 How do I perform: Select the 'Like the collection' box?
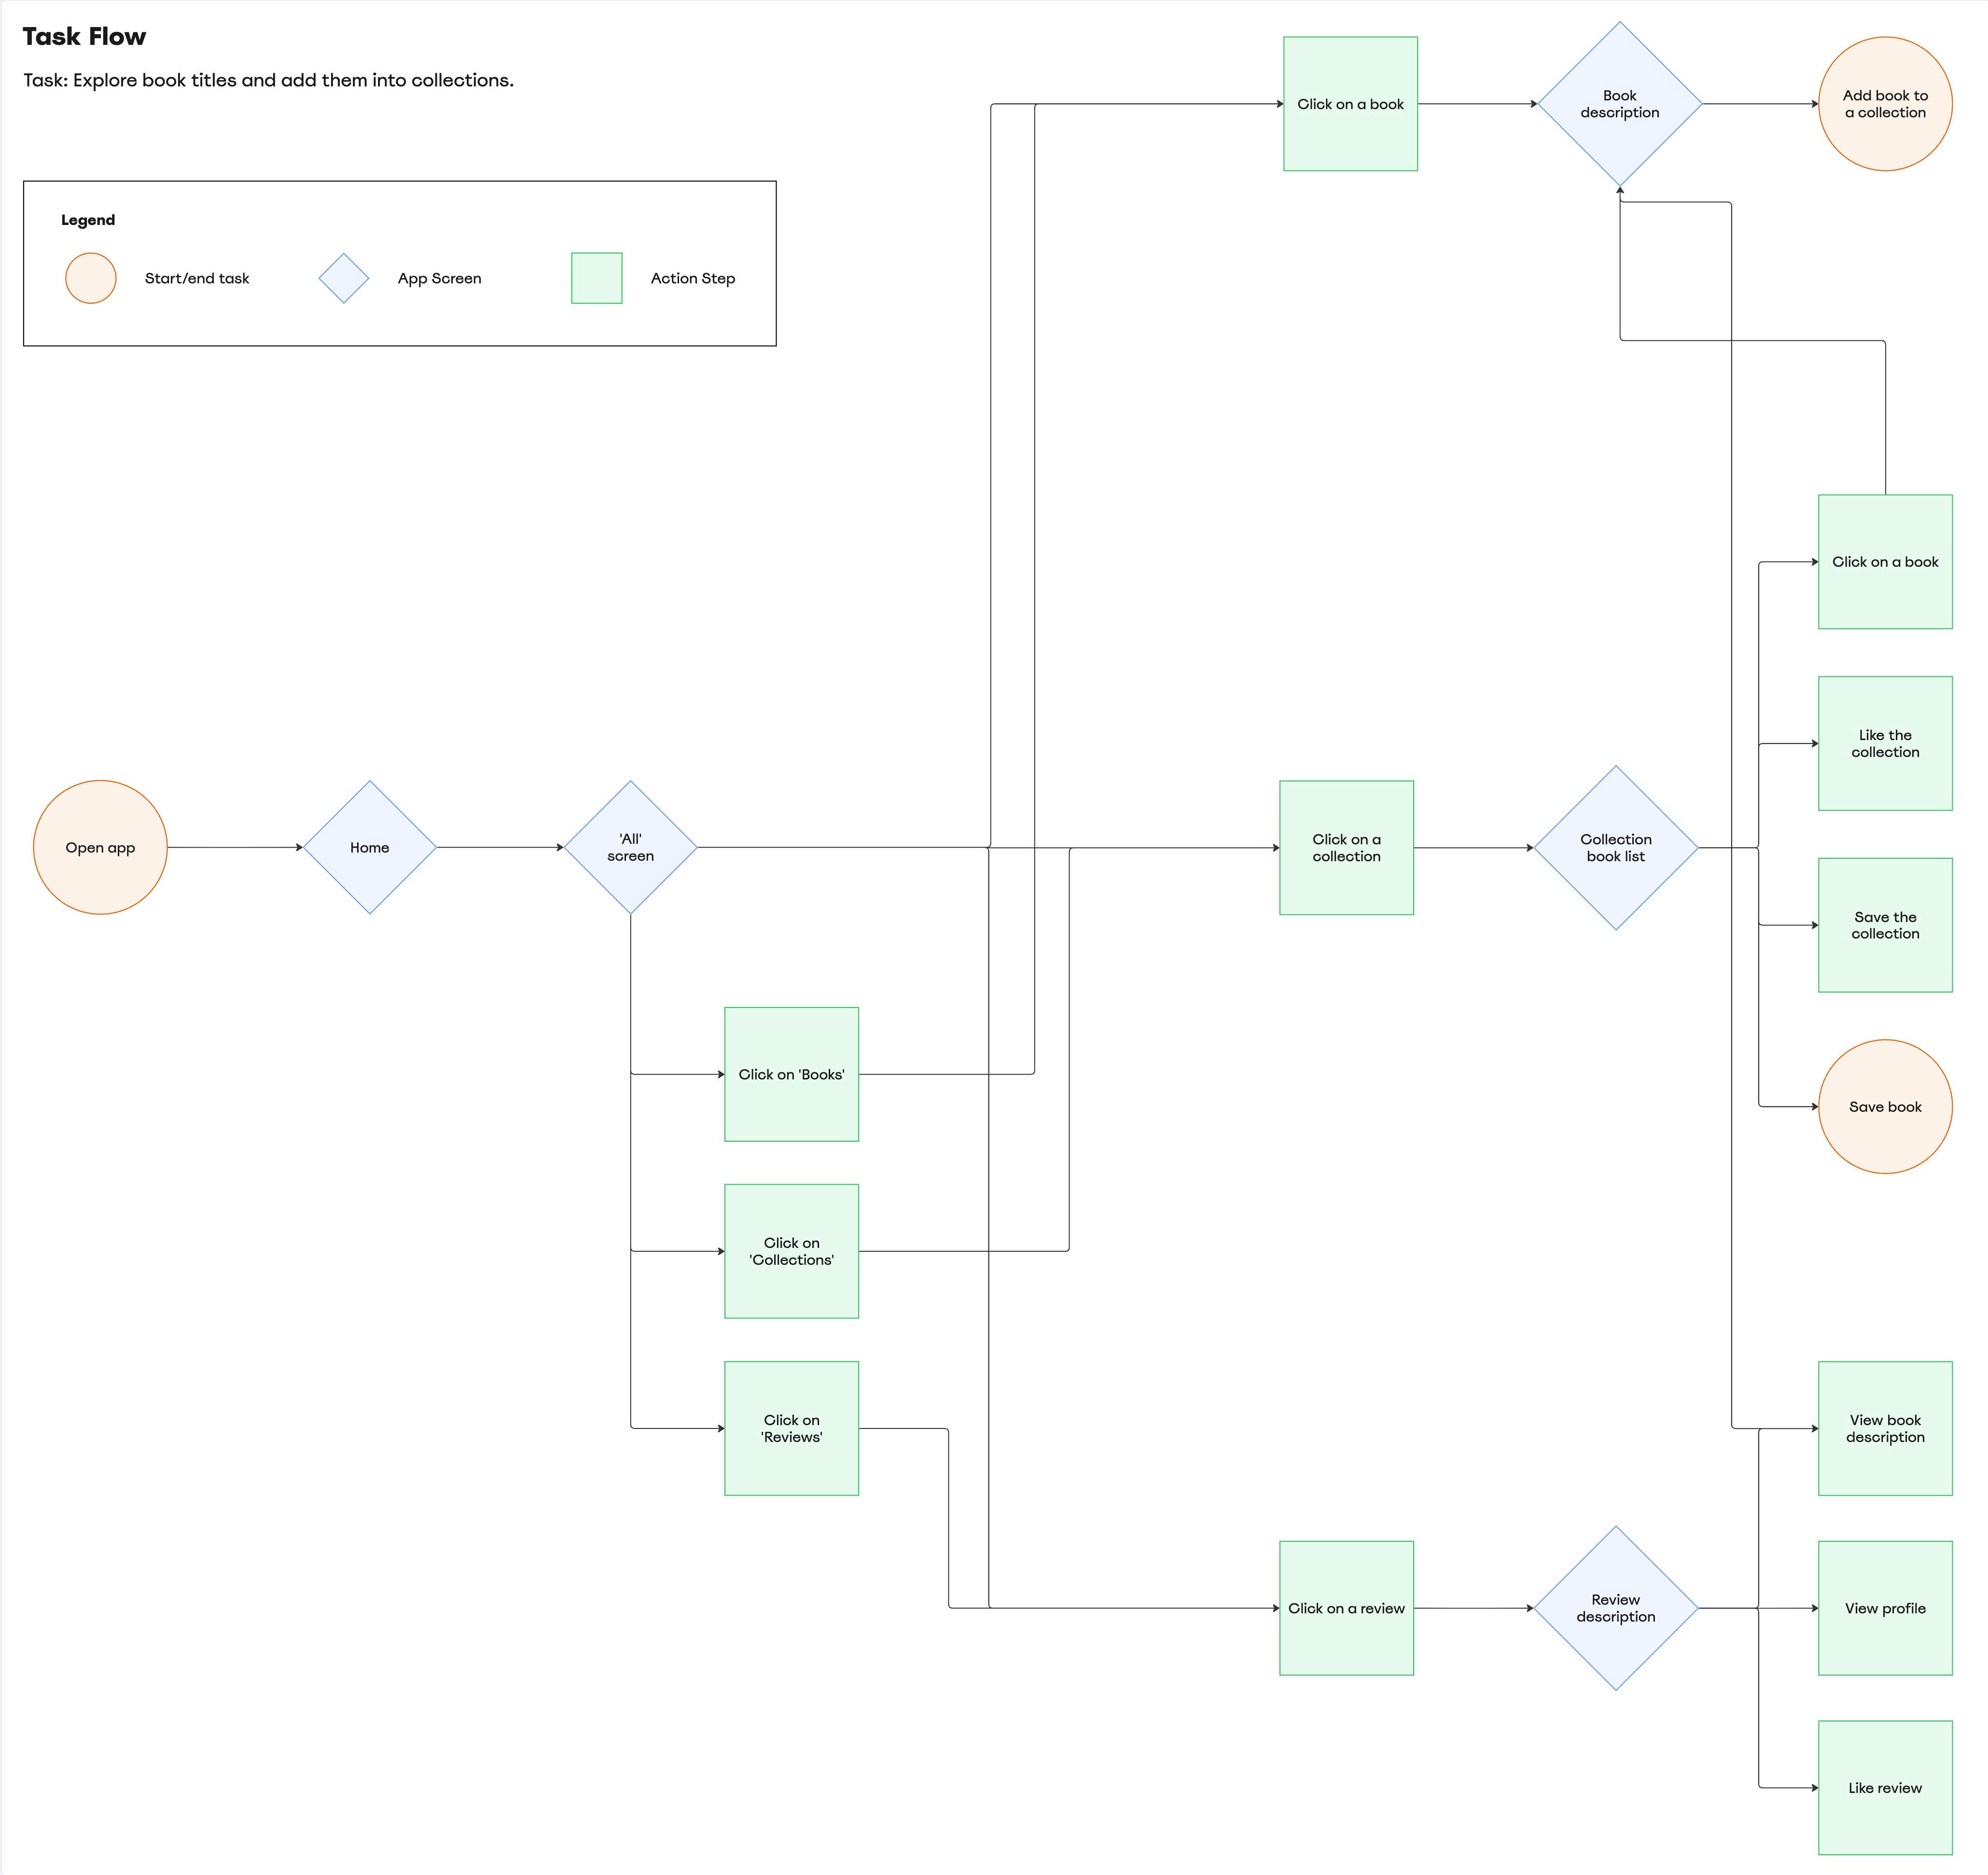tap(1885, 743)
